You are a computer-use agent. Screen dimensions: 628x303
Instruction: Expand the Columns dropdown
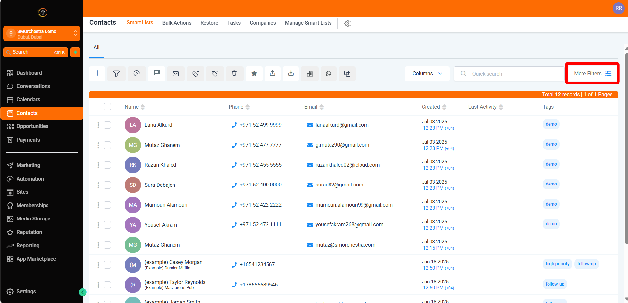(427, 74)
